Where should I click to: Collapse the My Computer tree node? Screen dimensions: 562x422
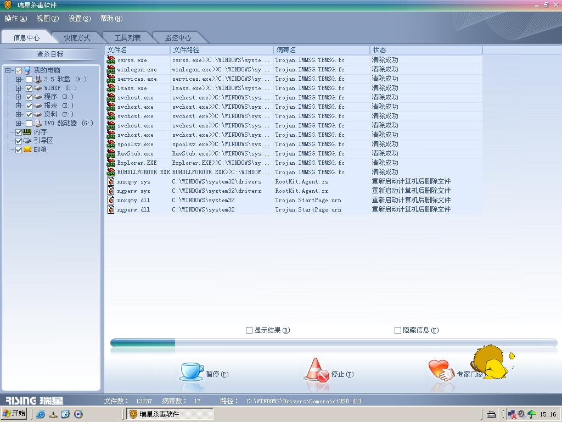coord(8,71)
